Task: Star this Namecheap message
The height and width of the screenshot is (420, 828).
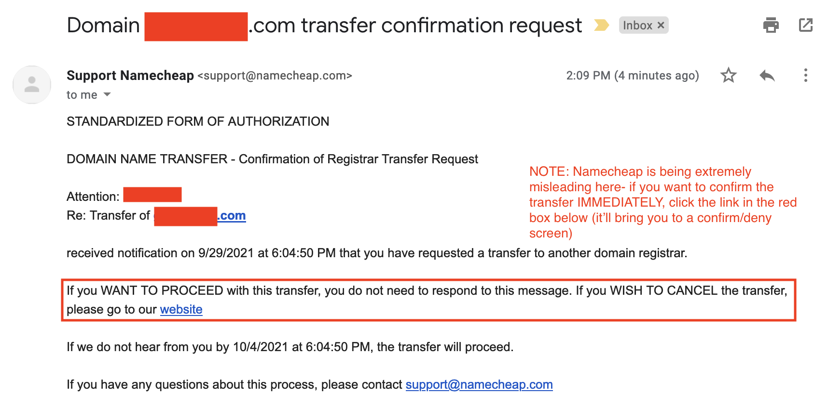Action: click(x=728, y=75)
